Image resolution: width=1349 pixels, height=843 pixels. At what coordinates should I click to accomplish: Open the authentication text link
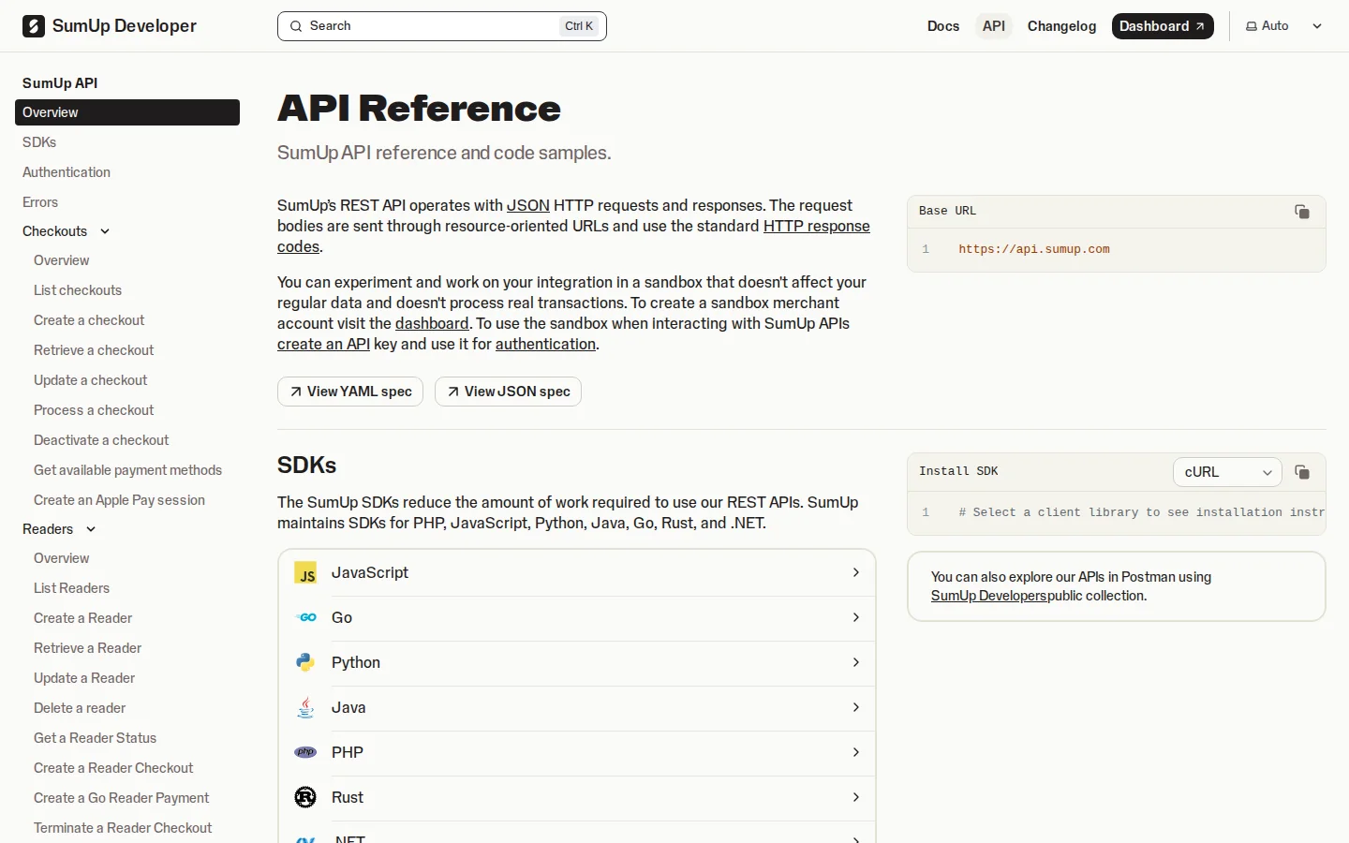coord(545,344)
